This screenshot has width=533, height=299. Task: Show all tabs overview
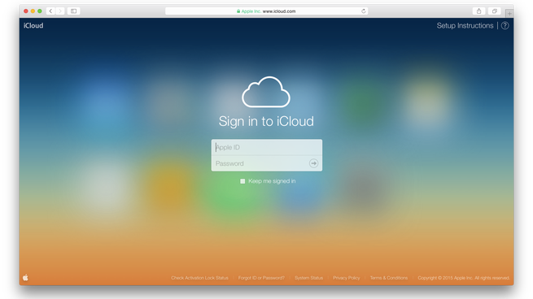495,11
